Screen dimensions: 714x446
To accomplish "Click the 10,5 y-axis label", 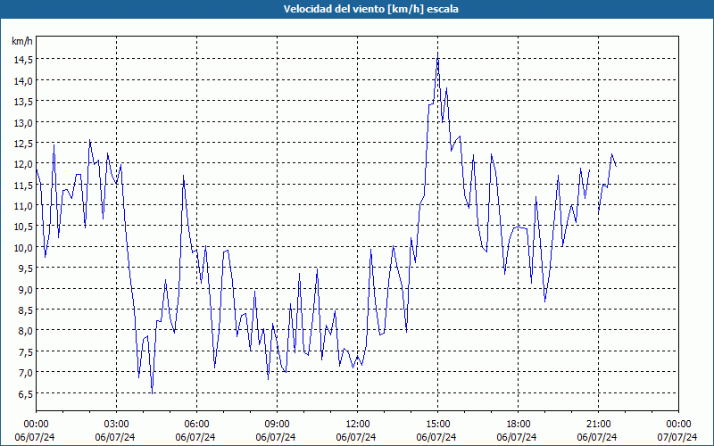I will [22, 227].
